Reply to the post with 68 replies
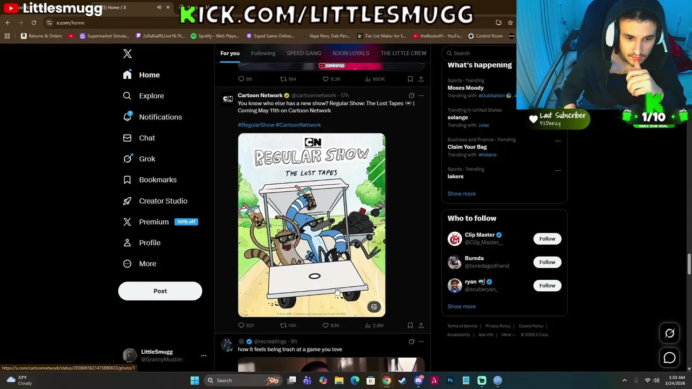The width and height of the screenshot is (692, 389). tap(245, 79)
